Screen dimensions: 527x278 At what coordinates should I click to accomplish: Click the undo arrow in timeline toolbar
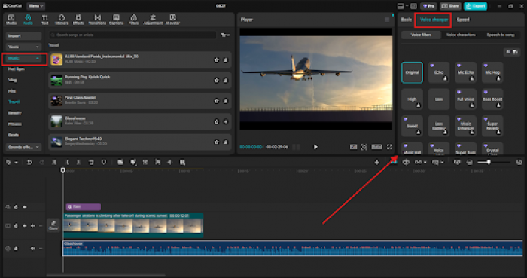29,163
